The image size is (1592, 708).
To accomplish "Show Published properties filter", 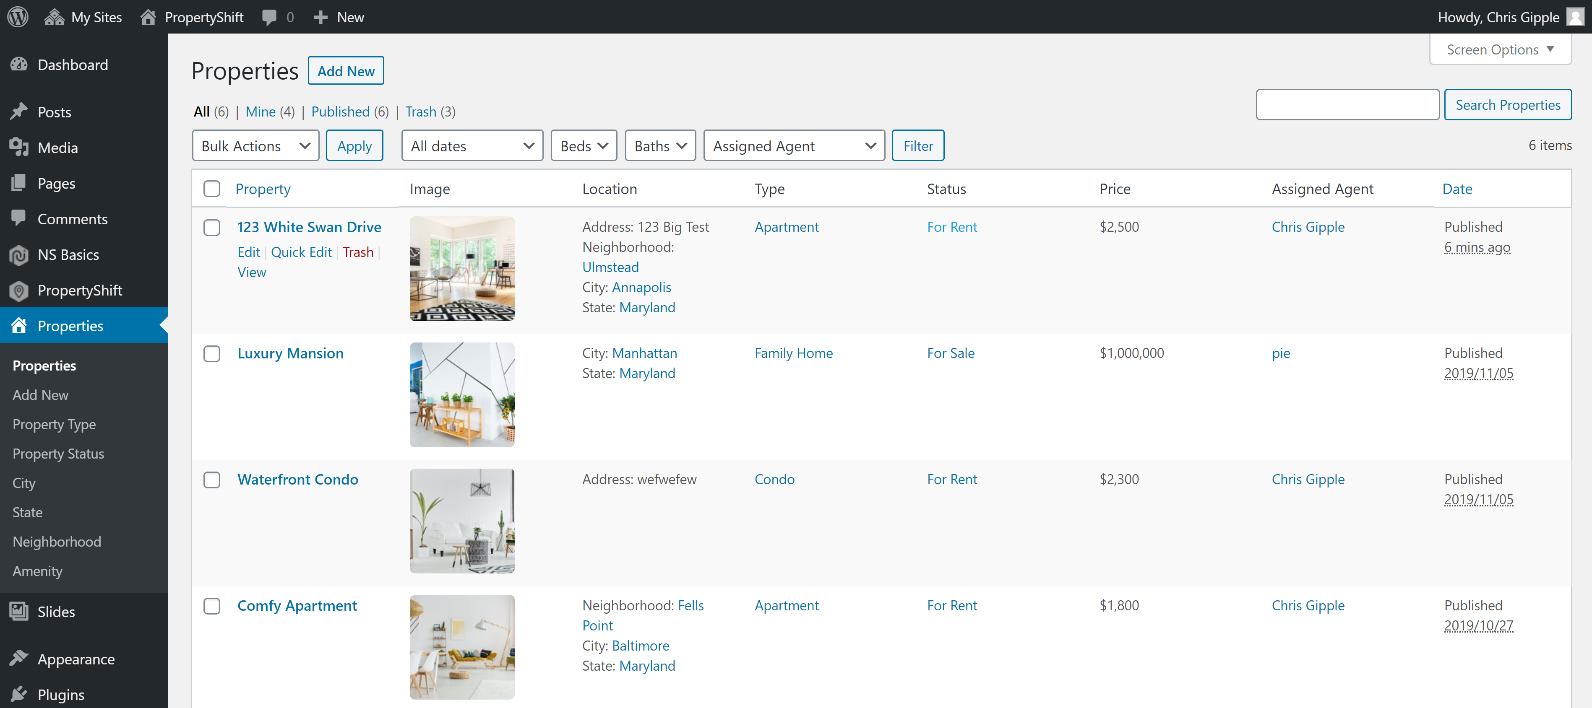I will pos(340,111).
